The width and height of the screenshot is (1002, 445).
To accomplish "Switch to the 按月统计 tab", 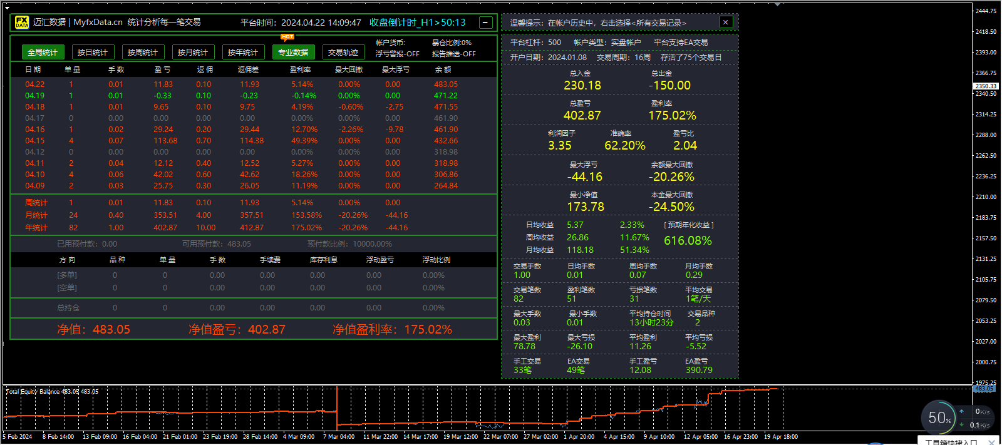I will point(192,52).
